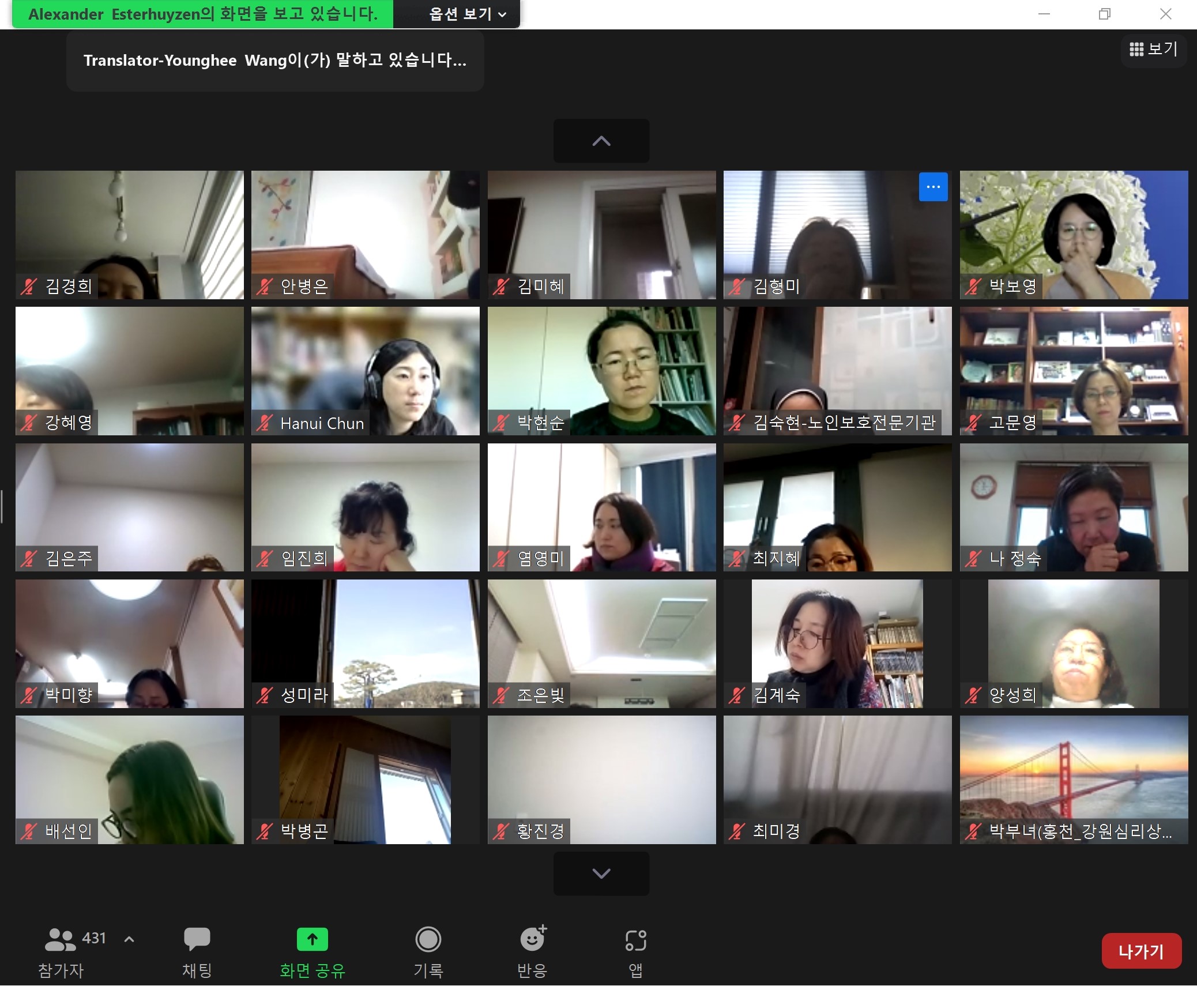The width and height of the screenshot is (1197, 986).
Task: Click muted mic icon of 임진희
Action: 265,559
